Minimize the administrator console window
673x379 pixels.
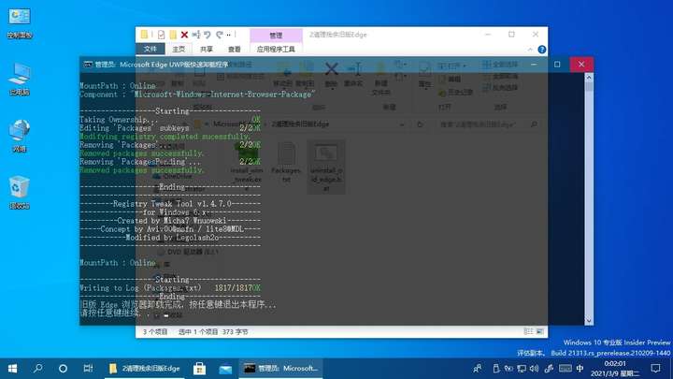coord(534,65)
